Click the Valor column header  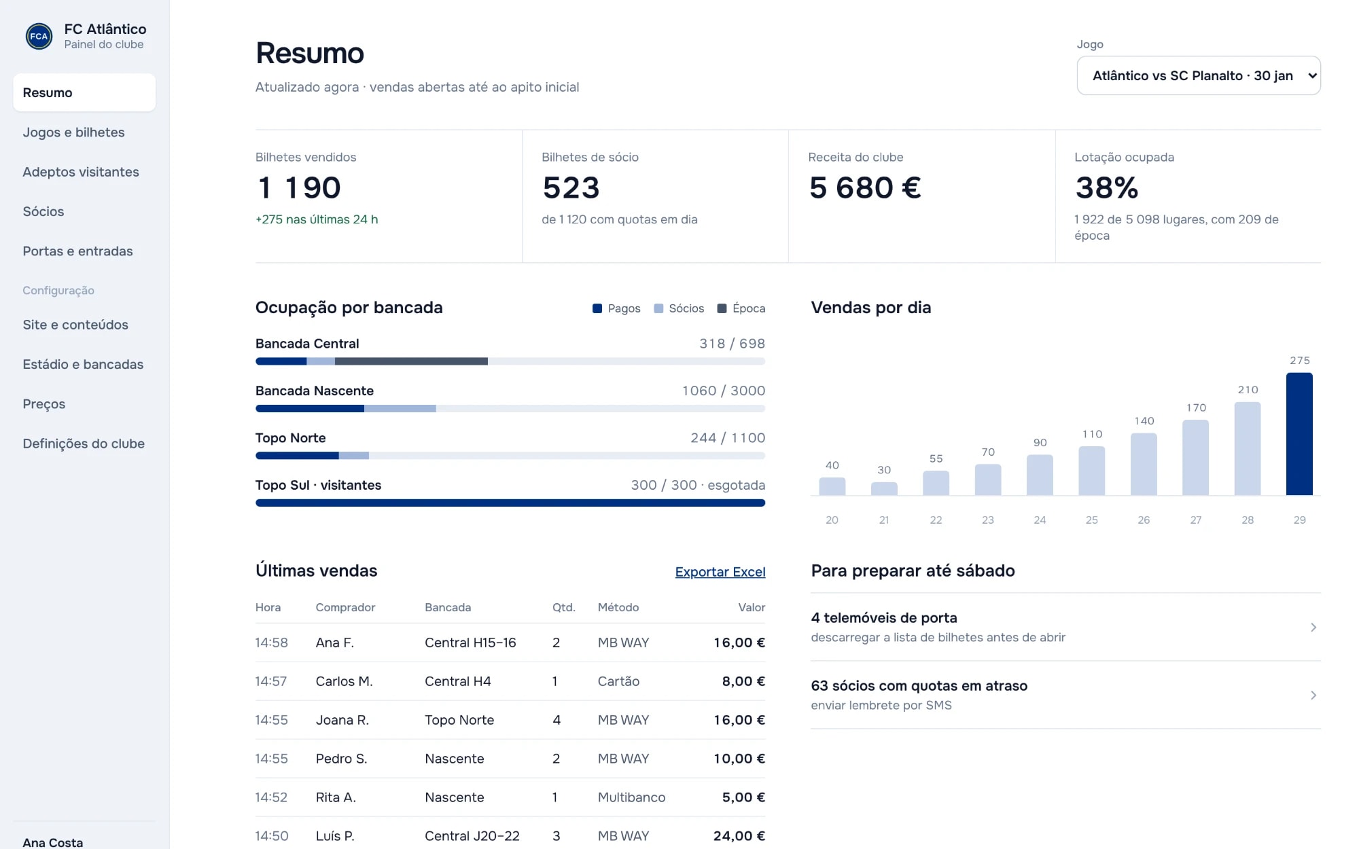[752, 607]
